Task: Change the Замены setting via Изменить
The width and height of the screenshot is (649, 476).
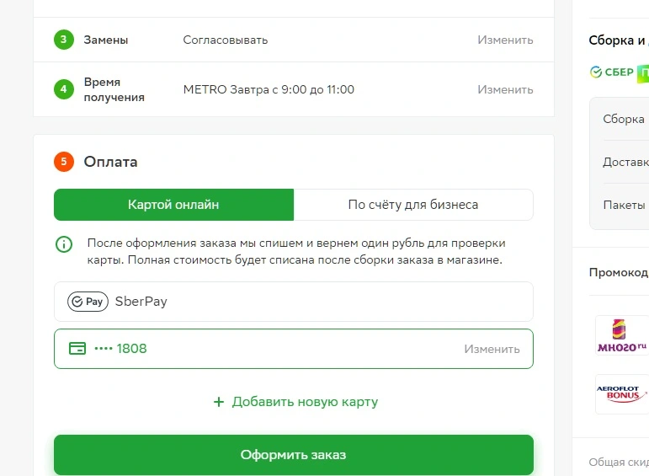Action: (x=505, y=40)
